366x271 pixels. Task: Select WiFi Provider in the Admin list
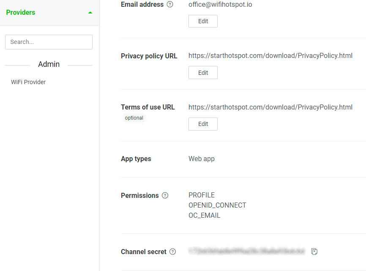point(28,82)
